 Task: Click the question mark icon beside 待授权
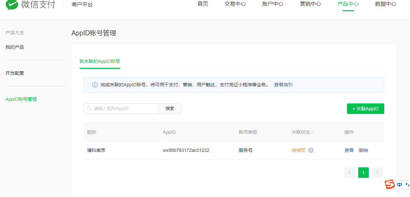311,150
